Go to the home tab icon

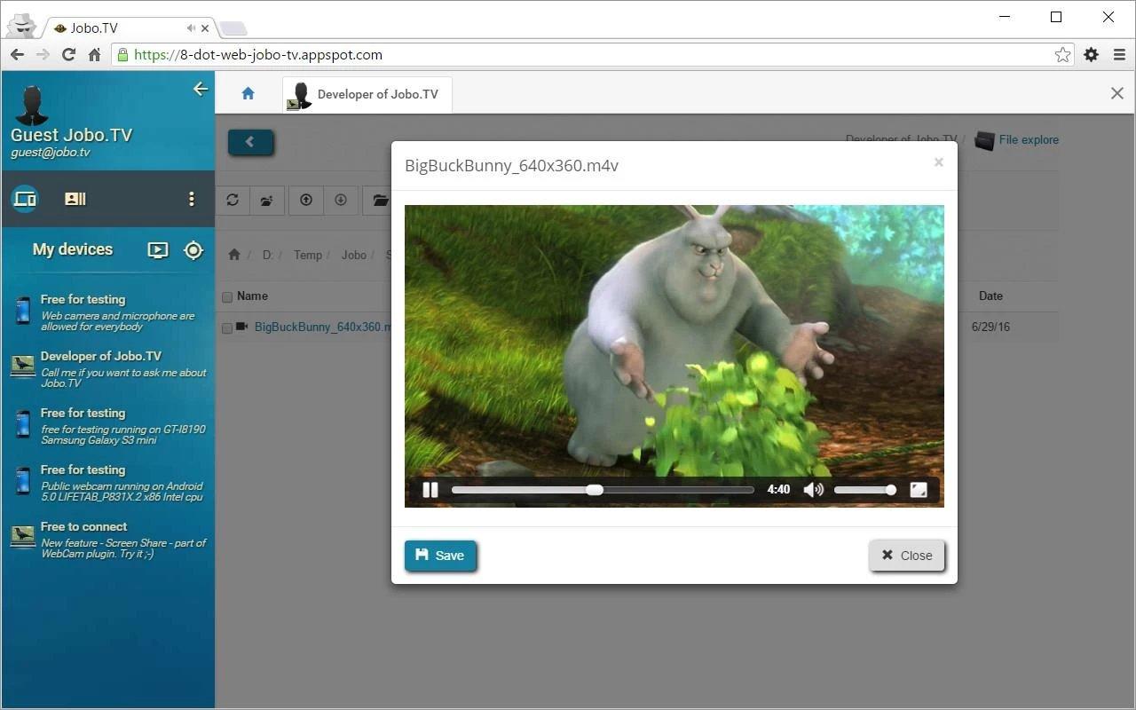coord(248,93)
